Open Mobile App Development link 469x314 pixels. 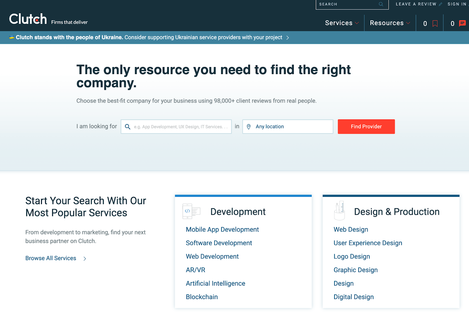[x=222, y=229]
